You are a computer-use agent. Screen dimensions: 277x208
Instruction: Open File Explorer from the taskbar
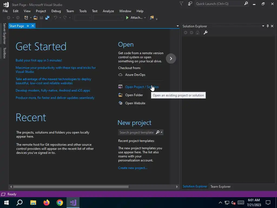point(33,203)
